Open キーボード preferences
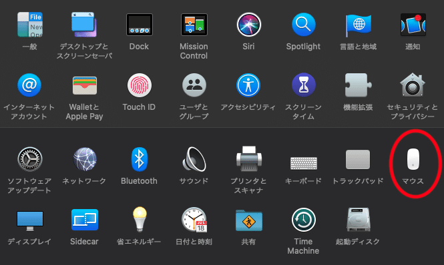This screenshot has height=265, width=444. tap(304, 163)
